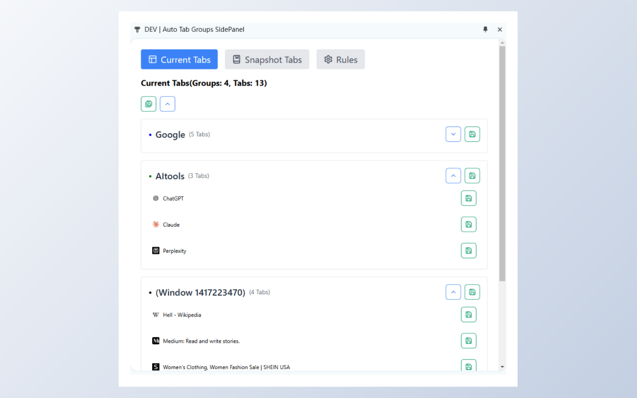637x398 pixels.
Task: Switch to Snapshot Tabs
Action: [x=267, y=59]
